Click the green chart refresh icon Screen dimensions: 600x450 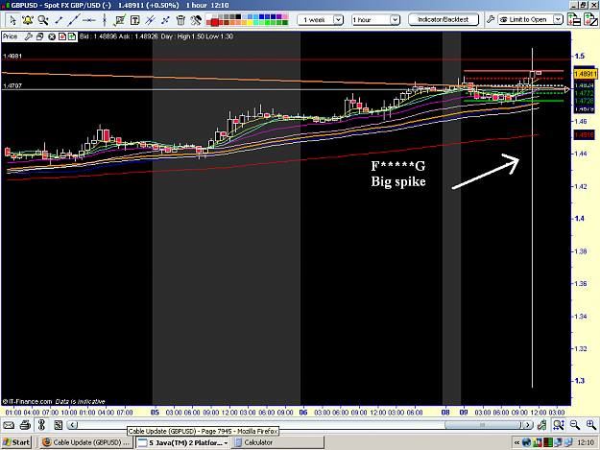(541, 425)
